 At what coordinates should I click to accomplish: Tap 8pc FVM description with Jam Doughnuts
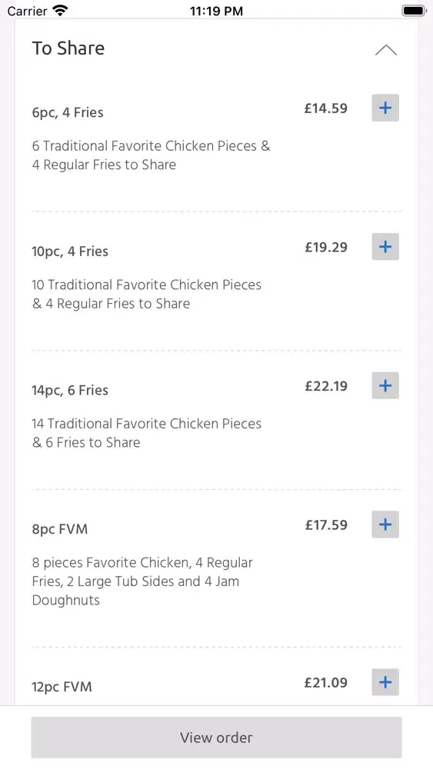point(142,581)
